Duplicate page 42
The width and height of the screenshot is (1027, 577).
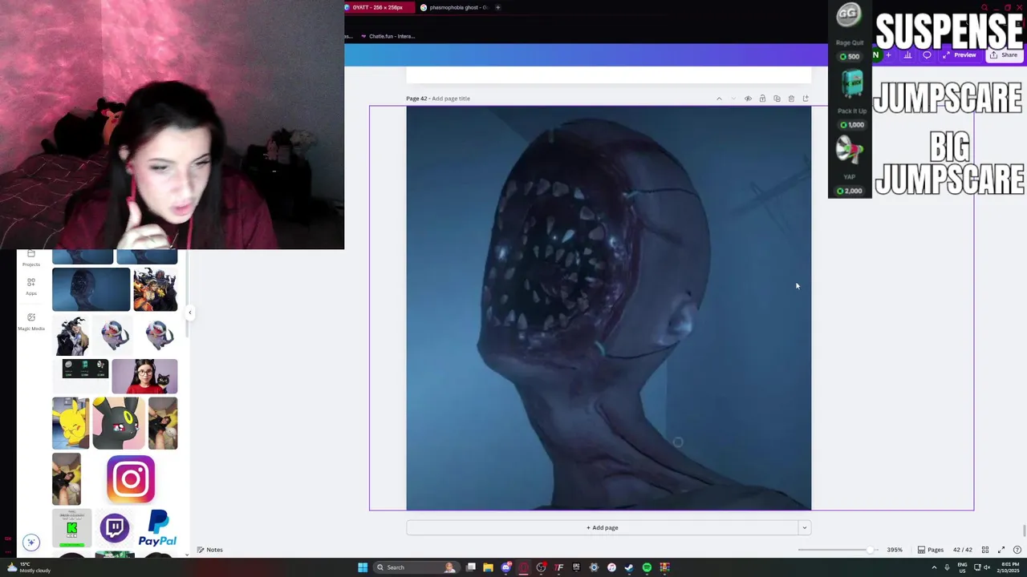(777, 99)
